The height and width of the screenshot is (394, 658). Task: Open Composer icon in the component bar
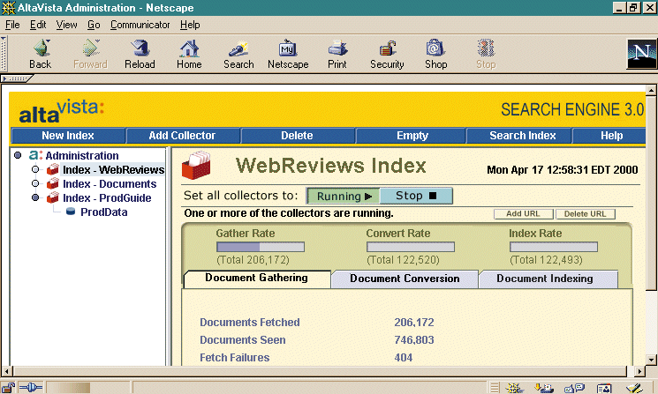pos(634,388)
